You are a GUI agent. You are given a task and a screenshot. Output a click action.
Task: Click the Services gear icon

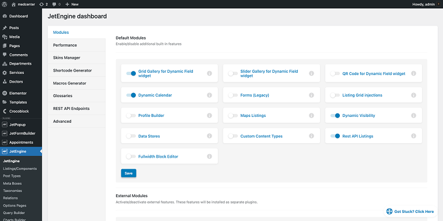point(5,73)
